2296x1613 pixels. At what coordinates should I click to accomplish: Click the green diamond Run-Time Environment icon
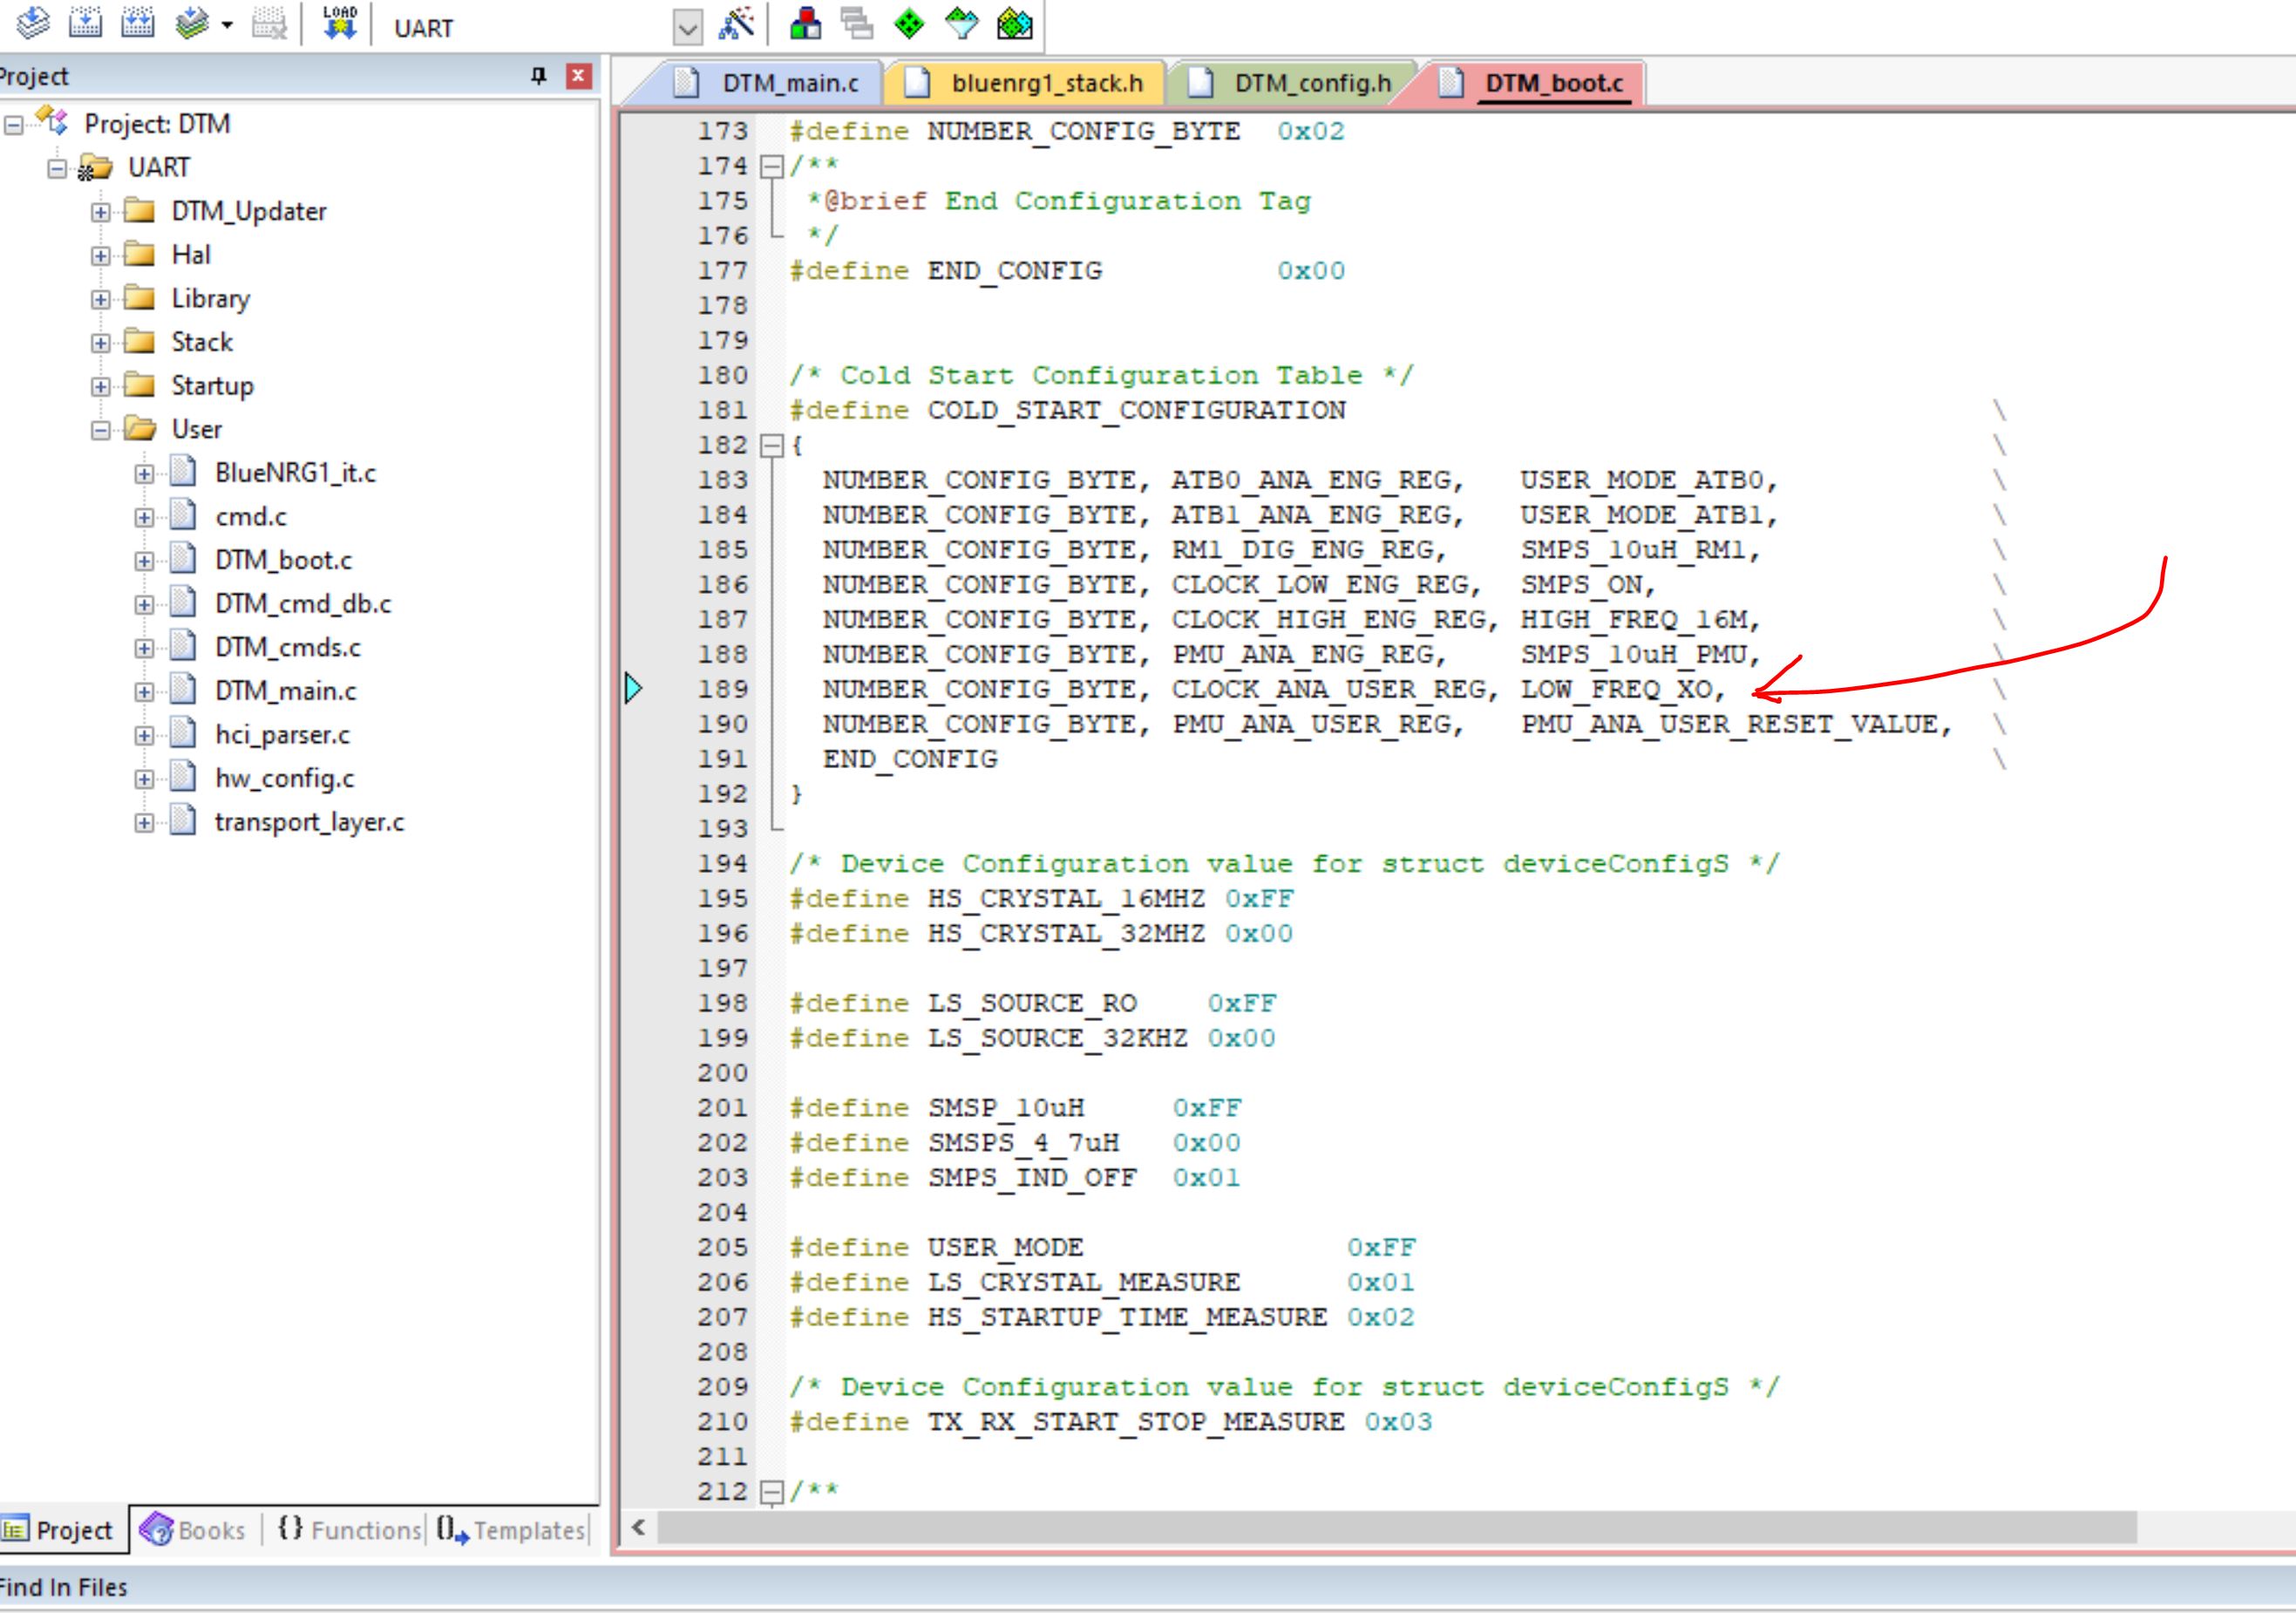click(909, 24)
